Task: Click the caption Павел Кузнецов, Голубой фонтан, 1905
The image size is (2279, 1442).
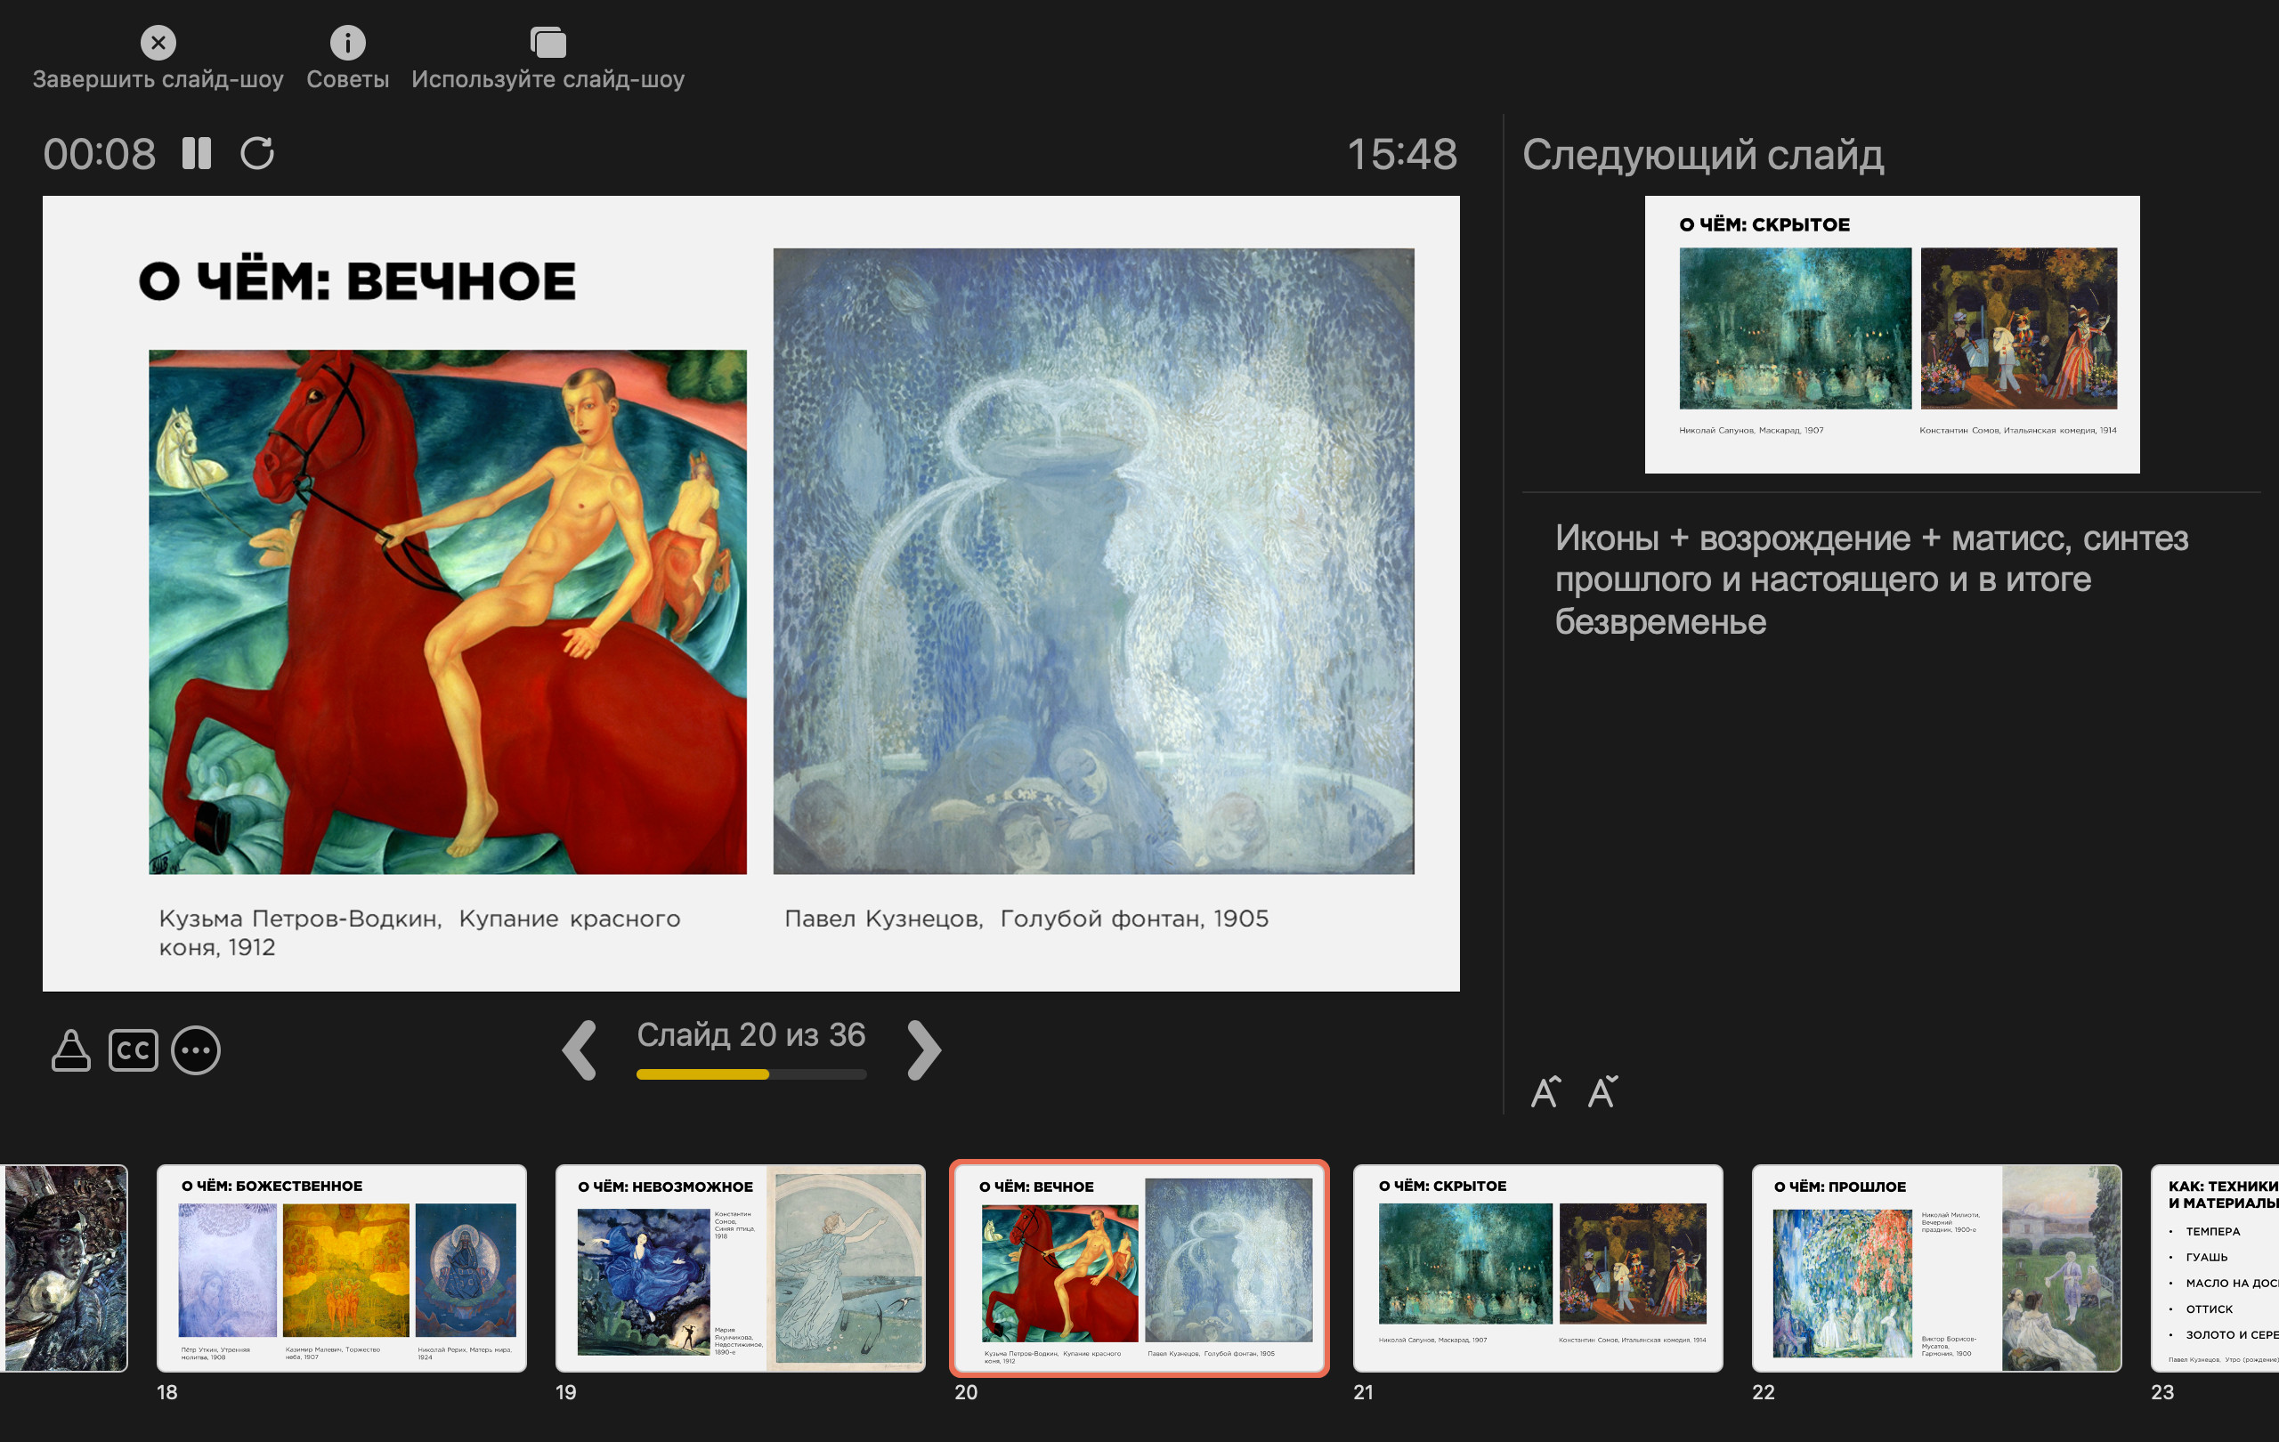Action: 1026,919
